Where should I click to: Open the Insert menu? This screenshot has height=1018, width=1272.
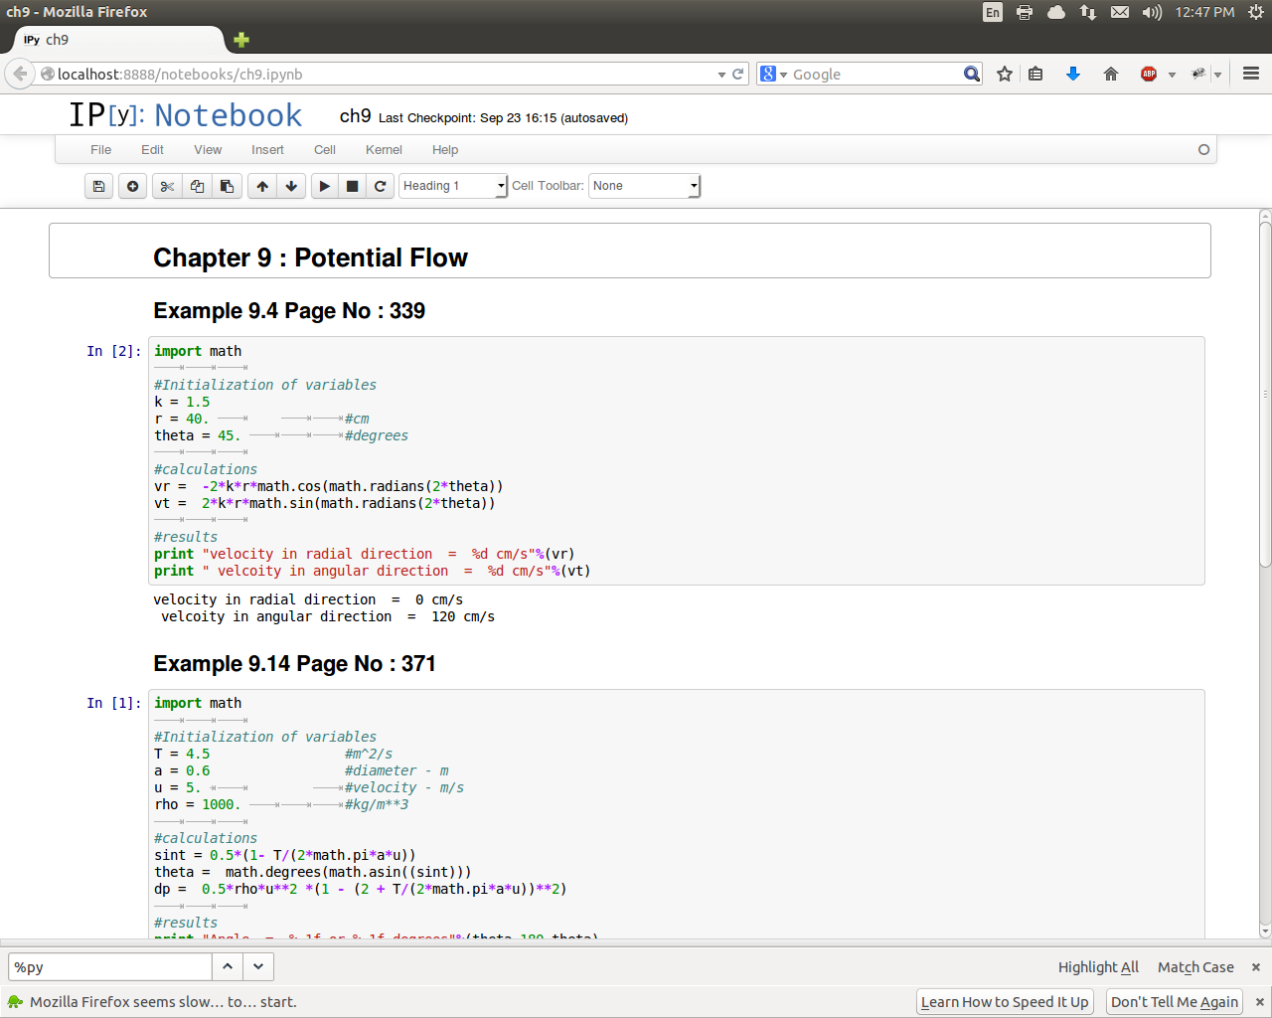(267, 150)
